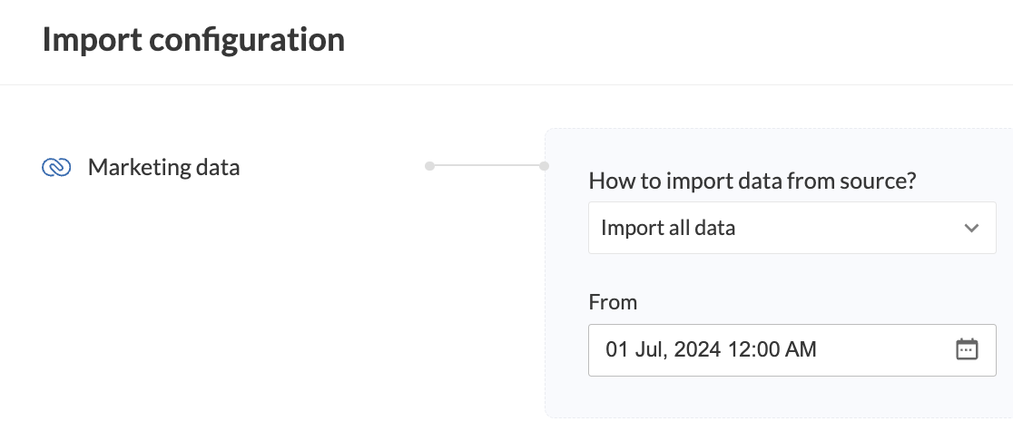Click connector's right endpoint dot
The image size is (1013, 441).
pos(544,166)
